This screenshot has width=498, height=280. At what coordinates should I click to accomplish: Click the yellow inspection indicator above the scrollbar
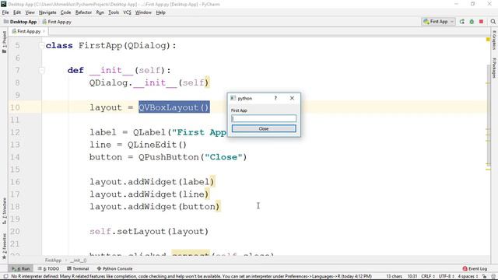pos(488,40)
